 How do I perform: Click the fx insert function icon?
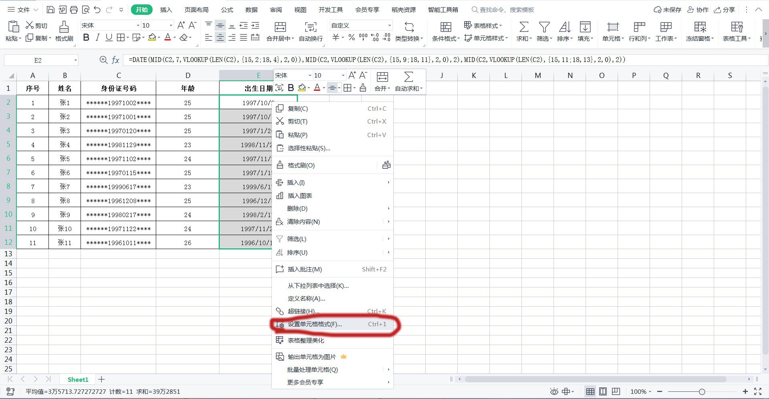pyautogui.click(x=116, y=60)
